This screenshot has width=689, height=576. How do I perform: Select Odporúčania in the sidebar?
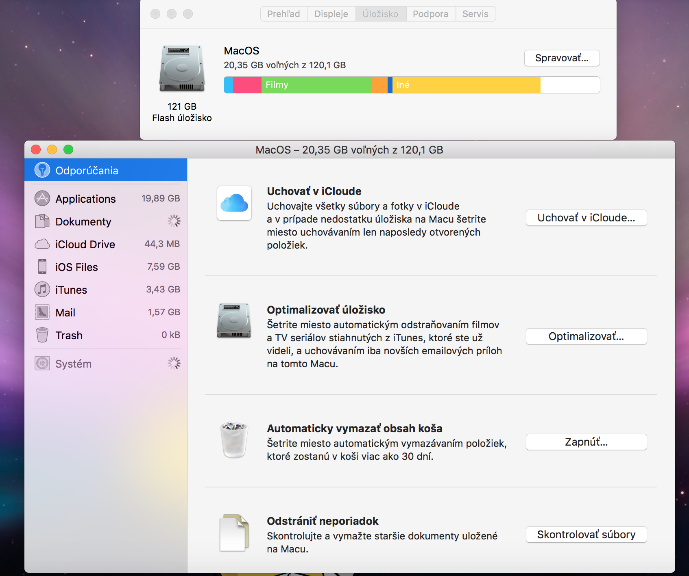tap(106, 170)
